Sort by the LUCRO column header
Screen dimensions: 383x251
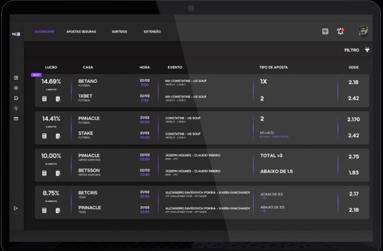coord(51,67)
